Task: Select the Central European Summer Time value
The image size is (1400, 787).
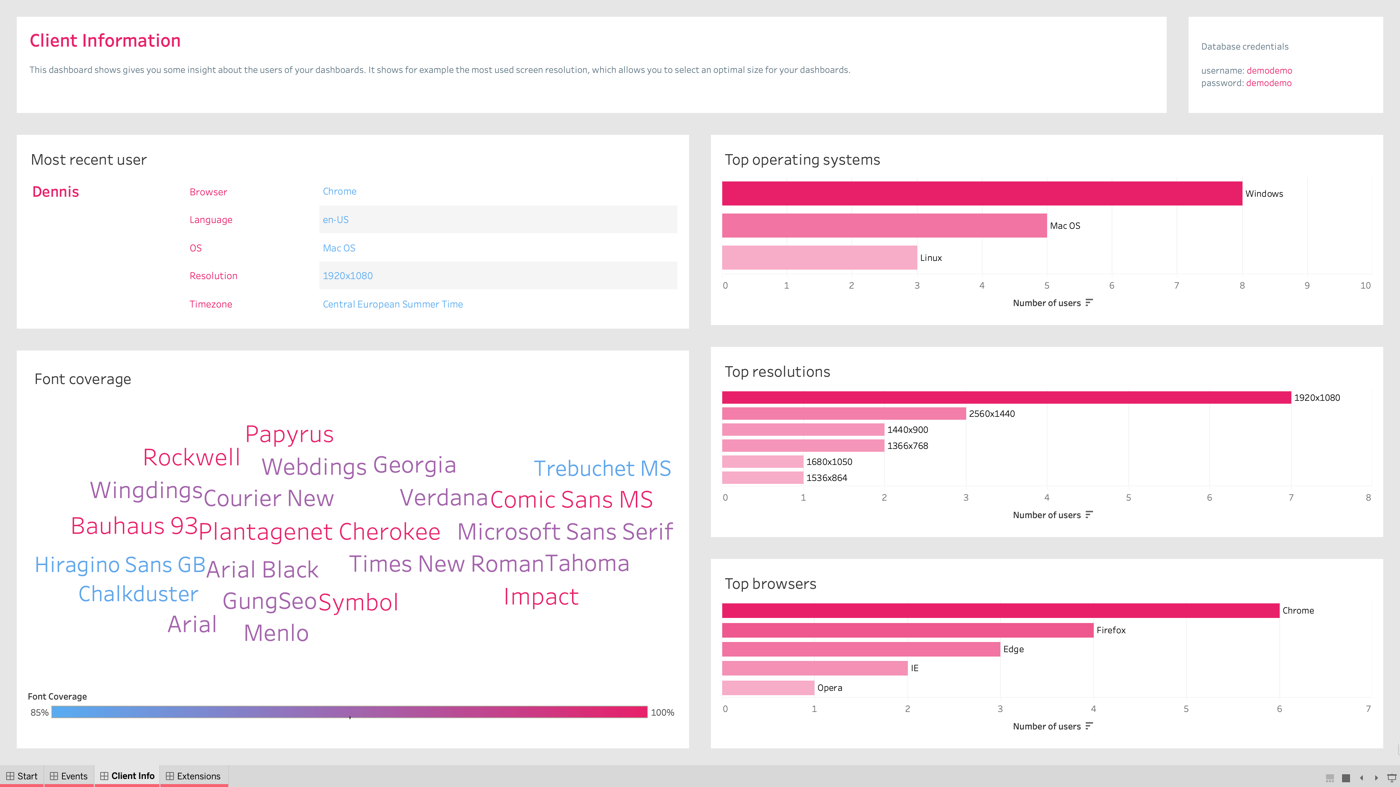Action: (392, 304)
